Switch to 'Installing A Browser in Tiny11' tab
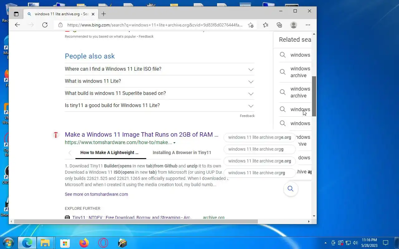This screenshot has height=249, width=399. [182, 153]
